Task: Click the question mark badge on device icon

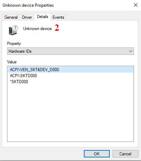Action: [x=15, y=28]
